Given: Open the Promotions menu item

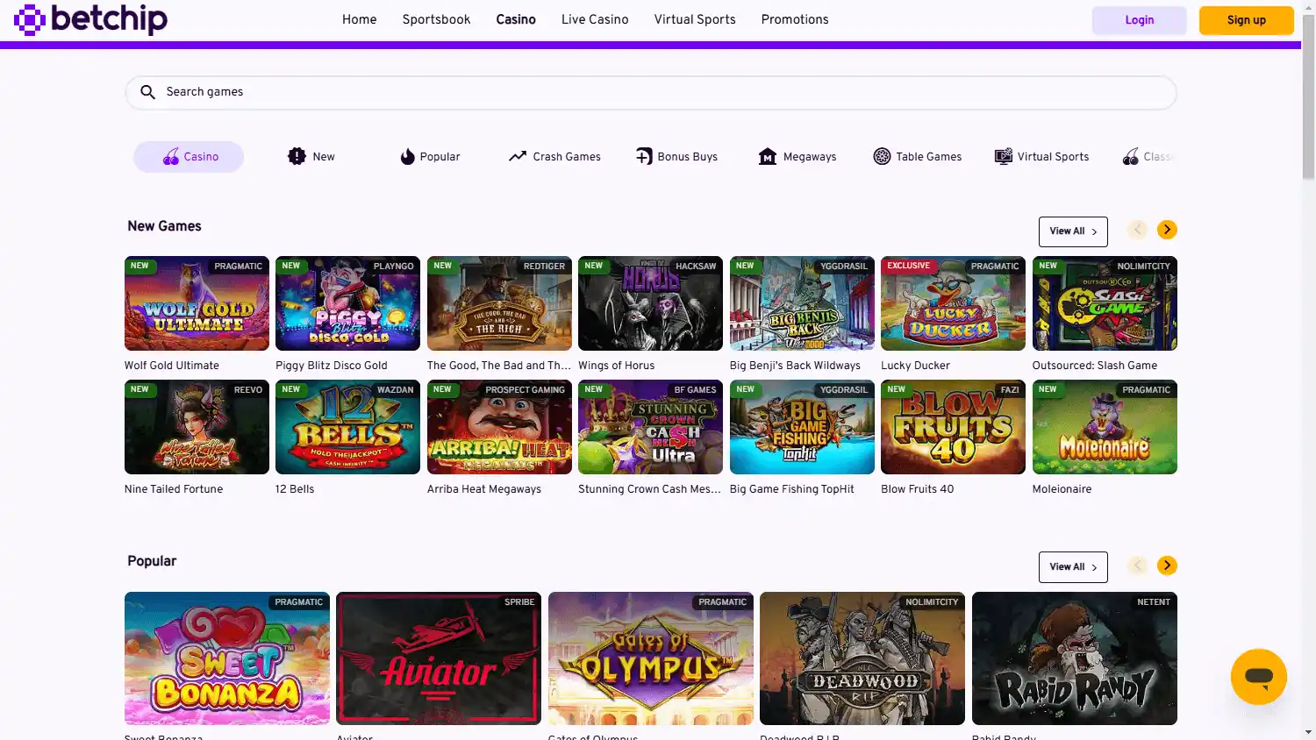Looking at the screenshot, I should click(795, 19).
